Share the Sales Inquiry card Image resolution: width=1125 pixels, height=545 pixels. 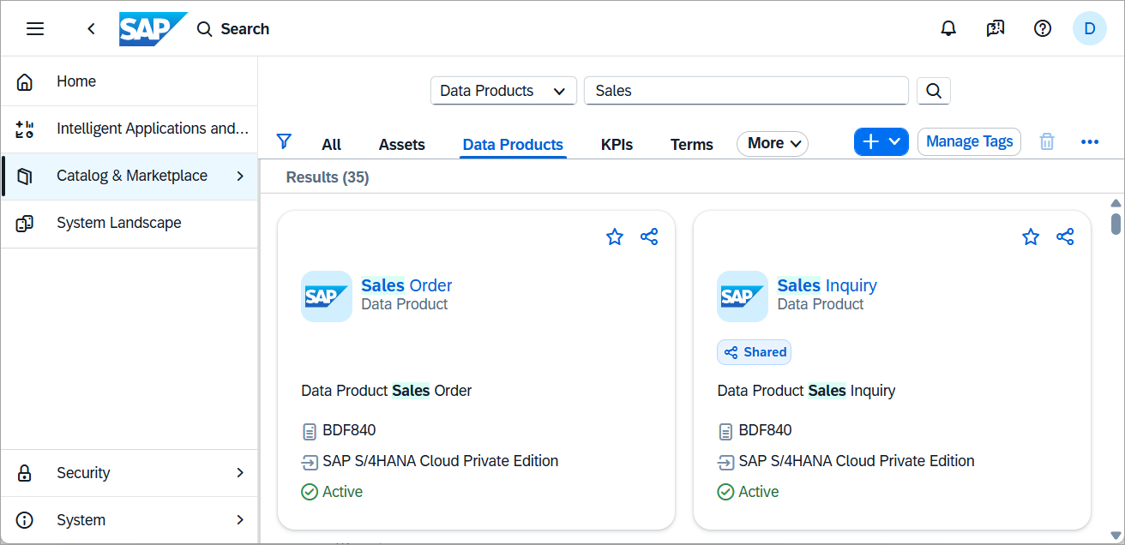coord(1065,237)
